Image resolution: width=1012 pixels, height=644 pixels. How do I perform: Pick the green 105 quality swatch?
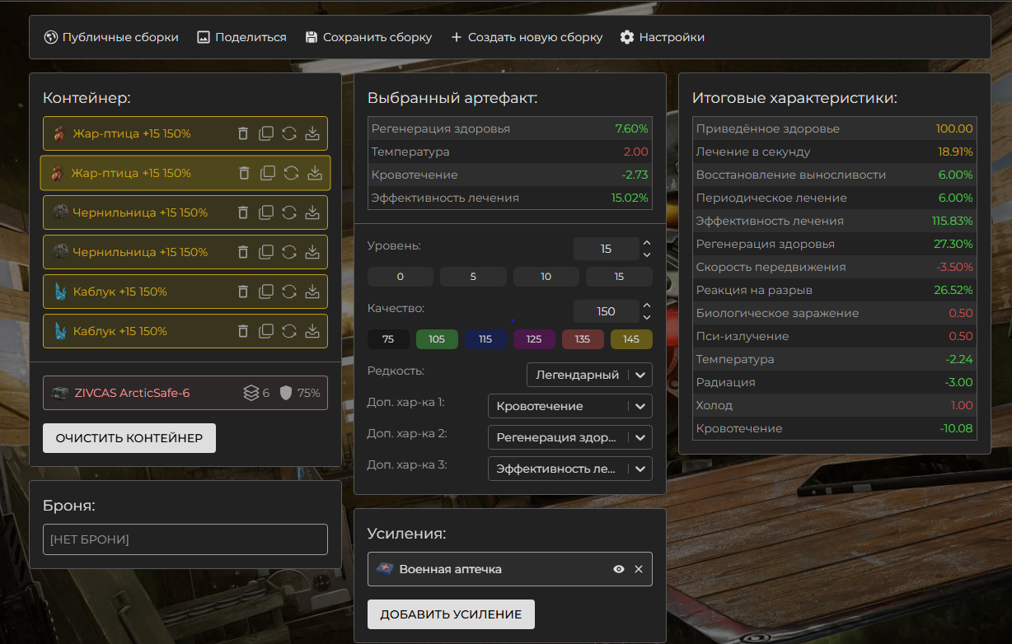(x=437, y=339)
